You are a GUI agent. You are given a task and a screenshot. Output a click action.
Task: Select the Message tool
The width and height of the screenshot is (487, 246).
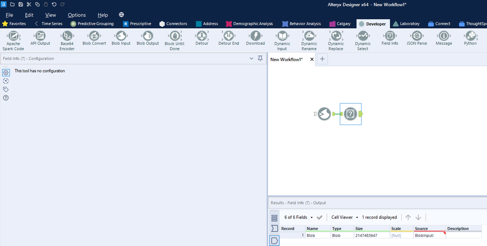[443, 39]
